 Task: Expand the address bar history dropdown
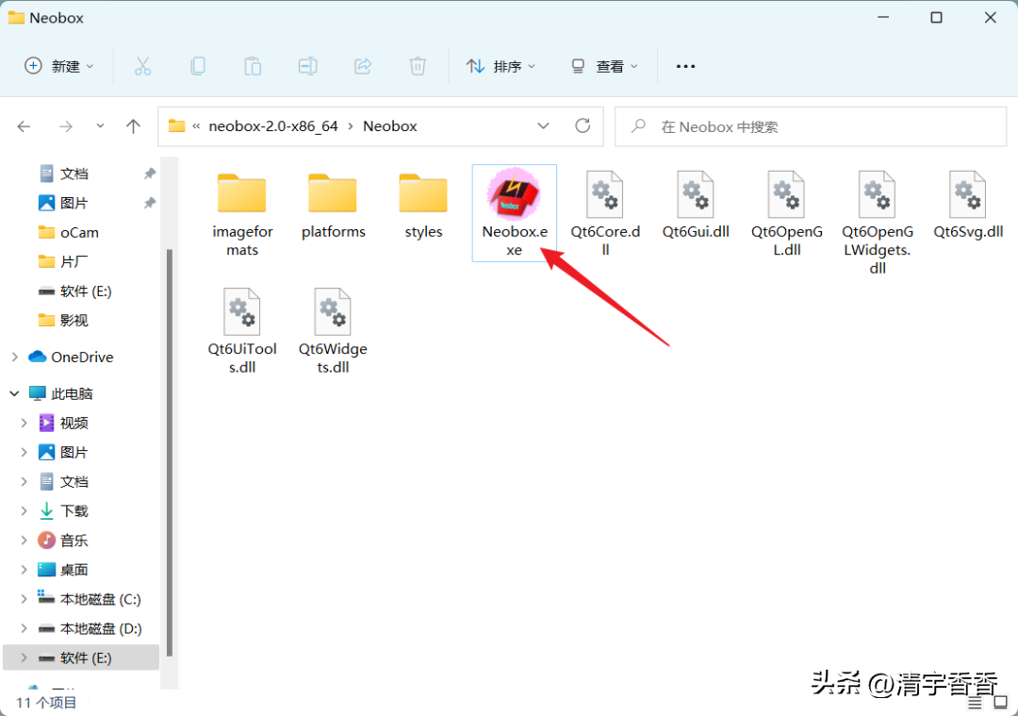pos(544,126)
